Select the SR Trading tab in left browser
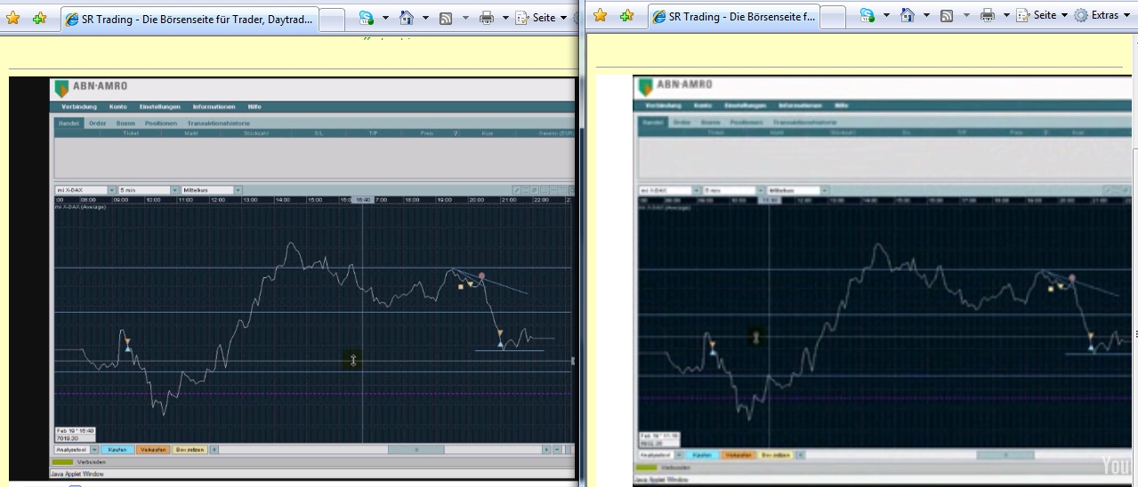This screenshot has width=1138, height=487. [x=190, y=19]
